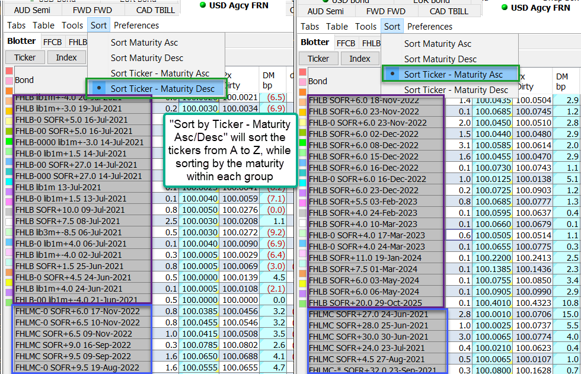This screenshot has height=374, width=581.
Task: Open the Sort menu in the right window
Action: (x=392, y=26)
